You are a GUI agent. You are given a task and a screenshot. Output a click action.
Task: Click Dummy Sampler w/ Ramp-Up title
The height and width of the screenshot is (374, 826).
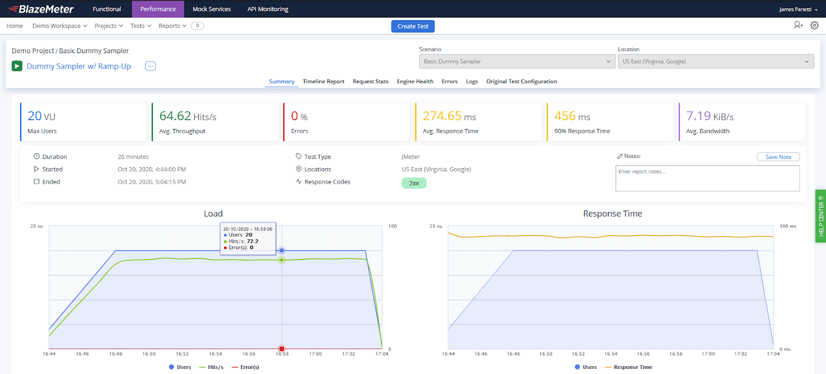pos(79,66)
